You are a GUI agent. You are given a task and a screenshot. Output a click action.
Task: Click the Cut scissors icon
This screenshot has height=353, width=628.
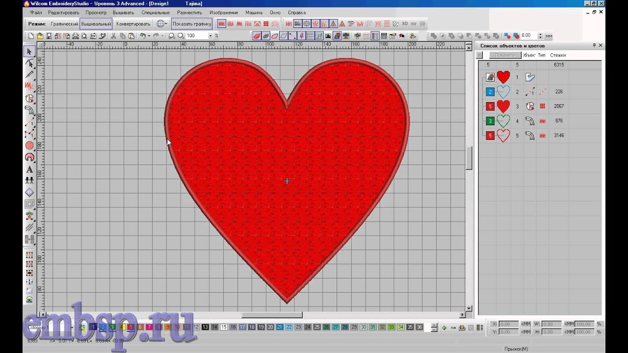click(x=113, y=36)
